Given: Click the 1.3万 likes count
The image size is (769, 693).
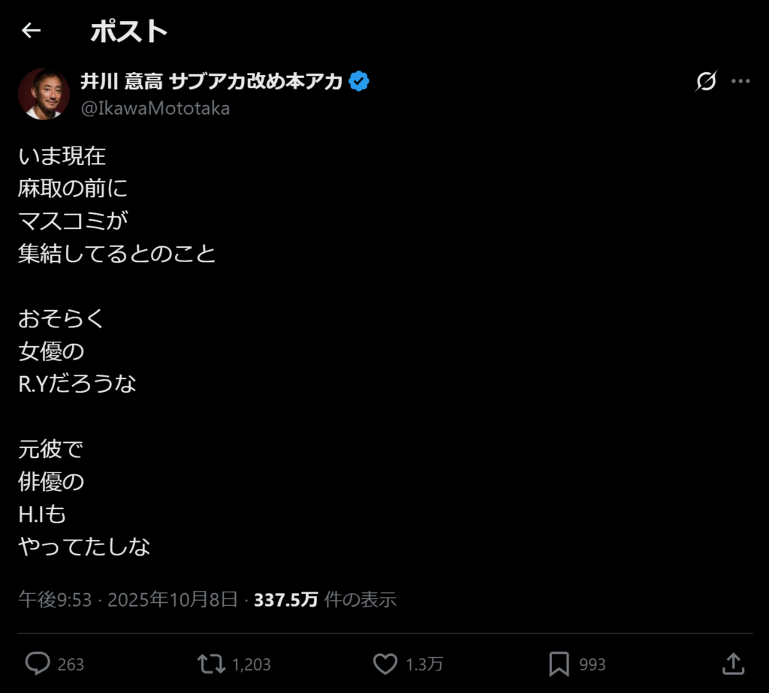Looking at the screenshot, I should click(424, 664).
